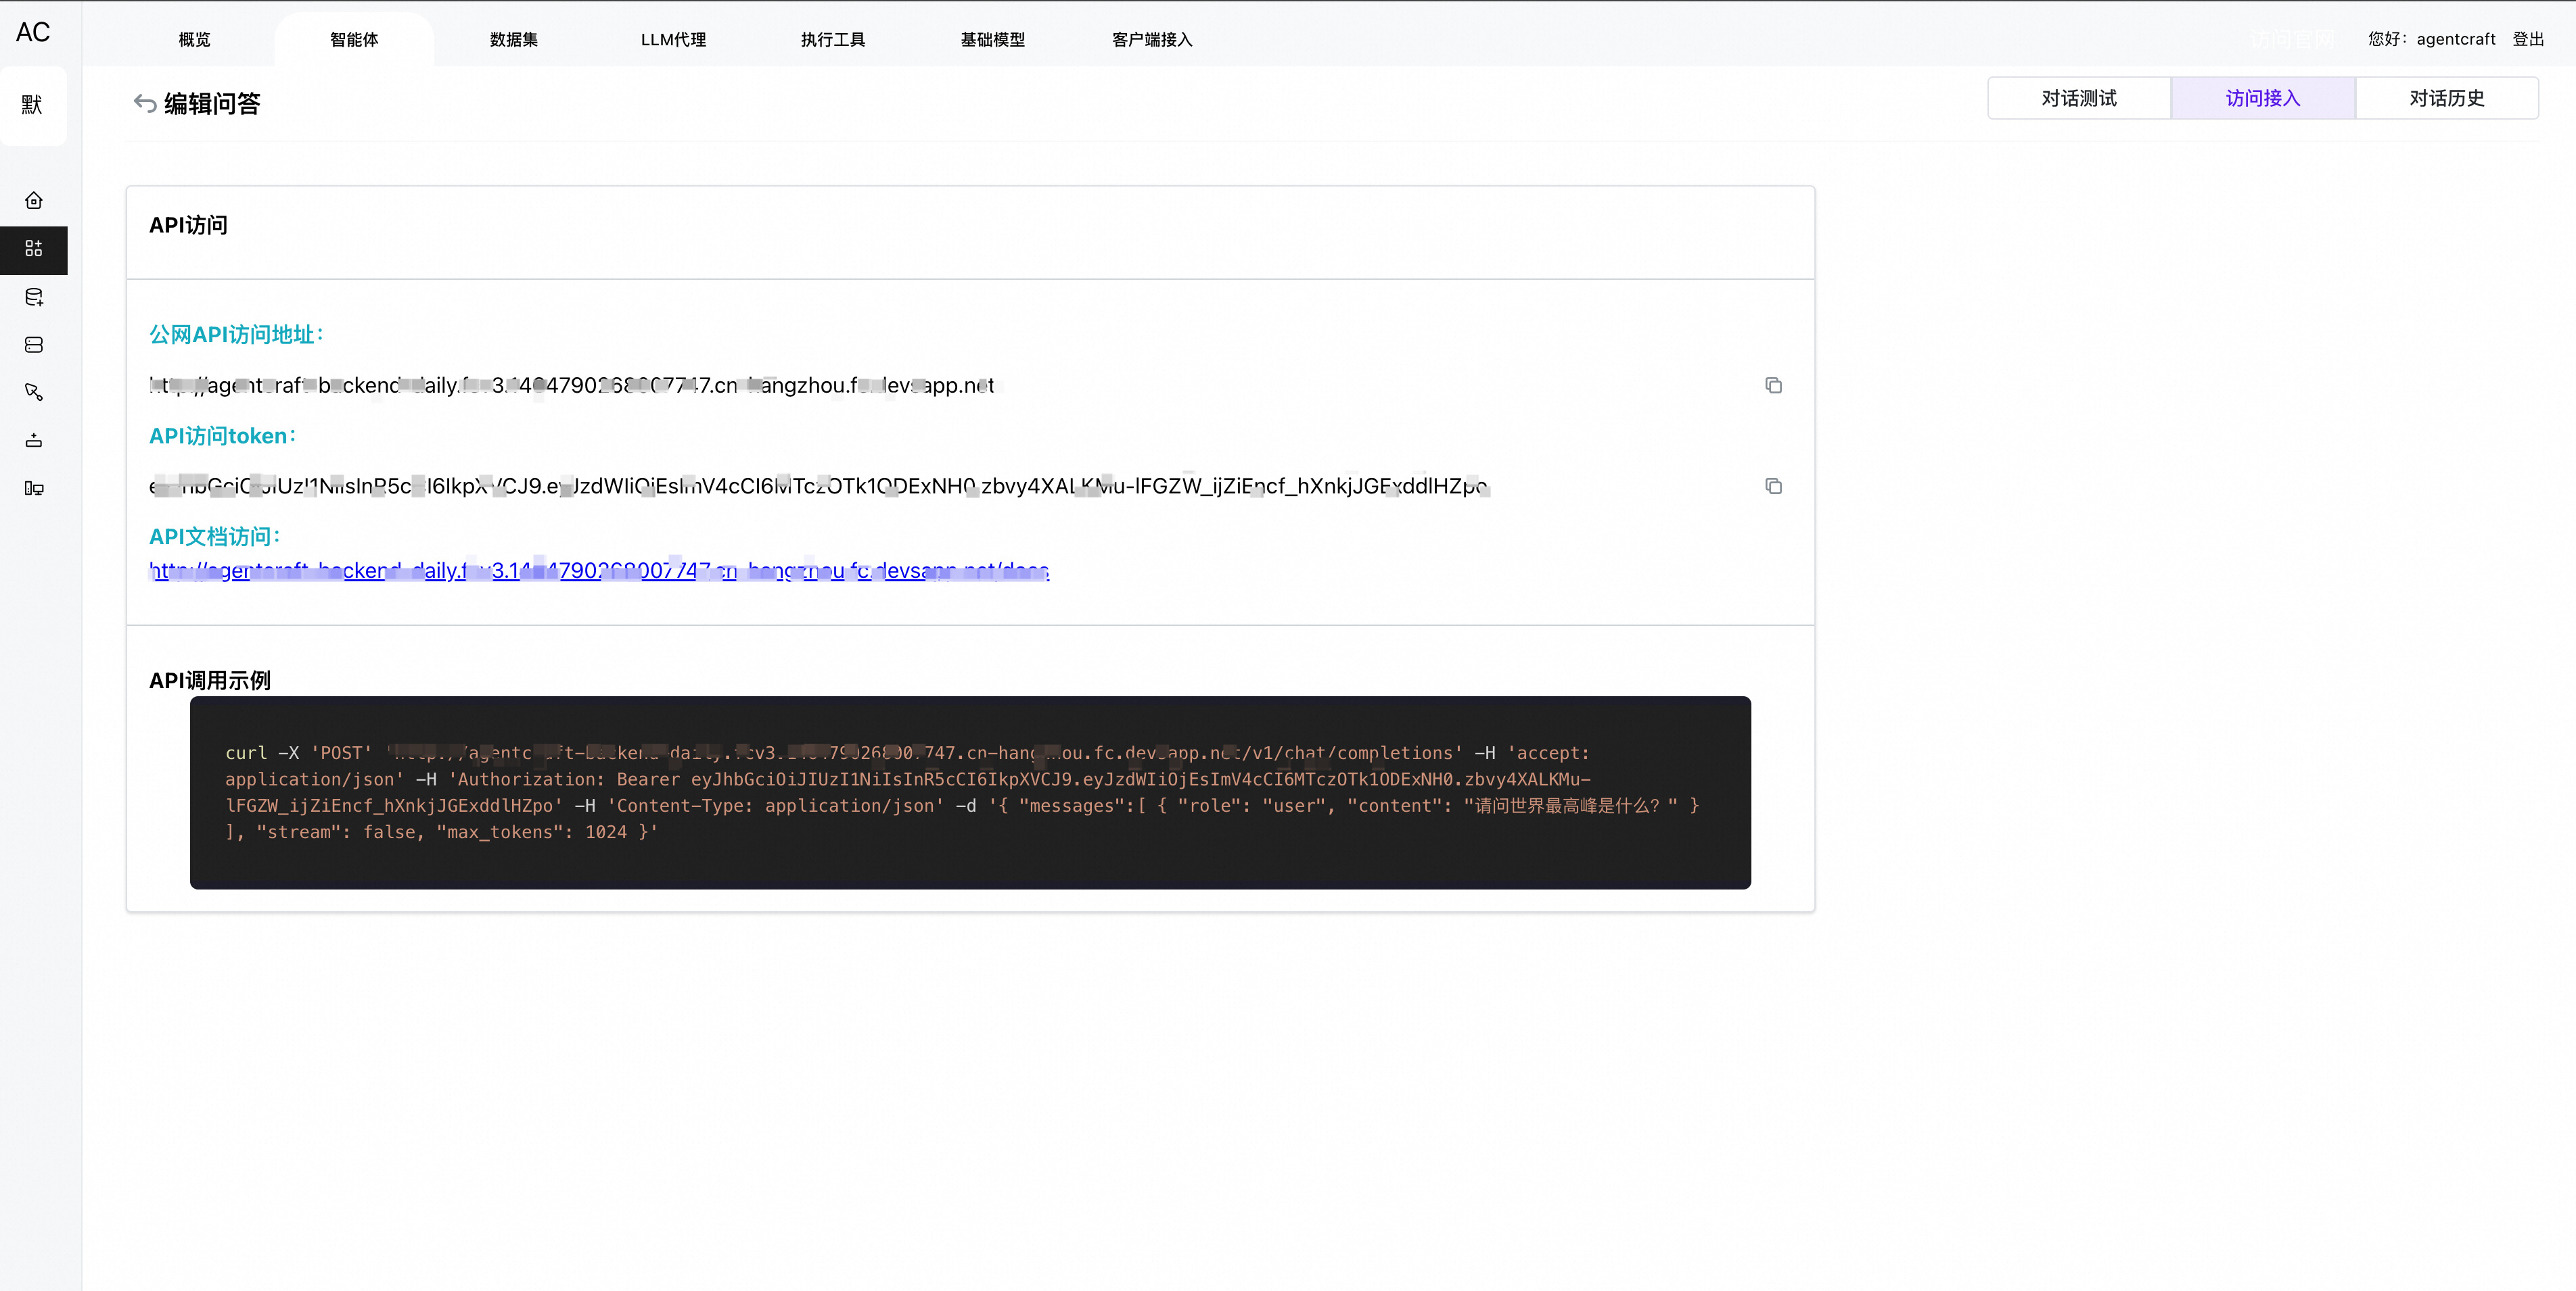Open the agents grid-plus sidebar icon
This screenshot has height=1291, width=2576.
(34, 249)
